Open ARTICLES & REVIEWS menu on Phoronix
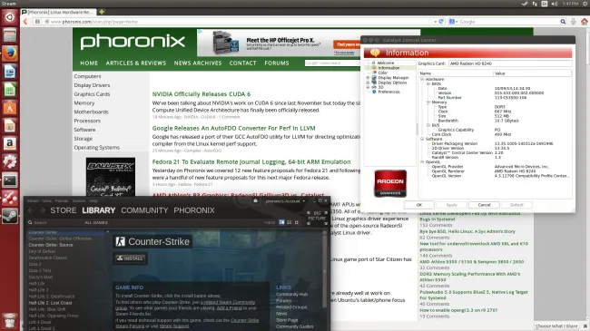 point(136,63)
